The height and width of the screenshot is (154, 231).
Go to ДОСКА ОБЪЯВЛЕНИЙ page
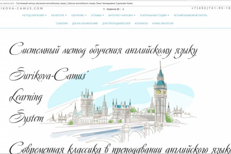85,23
